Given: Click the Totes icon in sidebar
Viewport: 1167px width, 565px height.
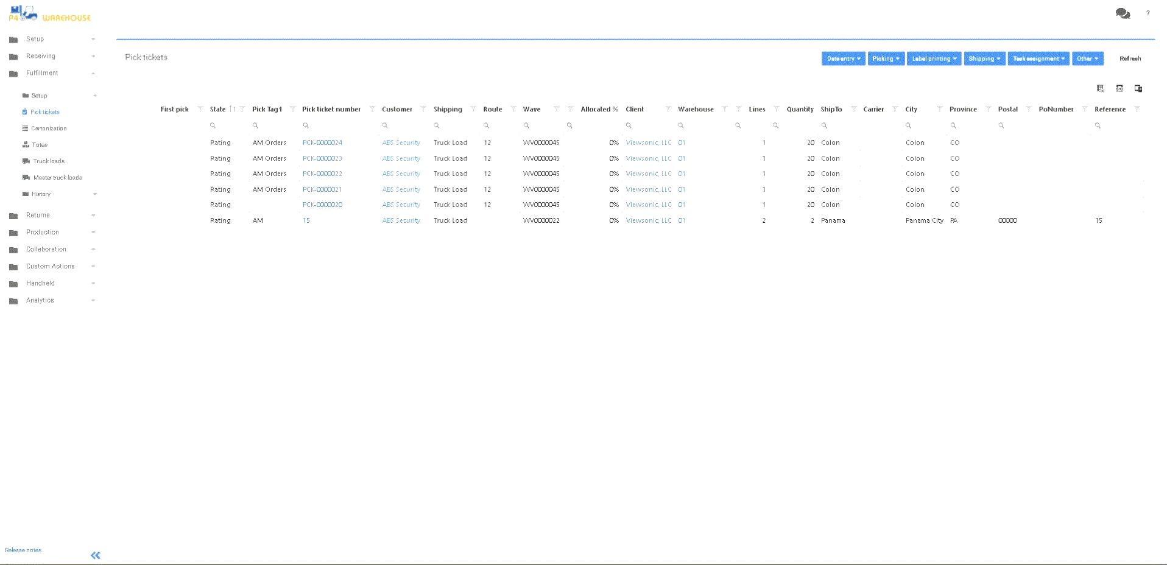Looking at the screenshot, I should point(26,145).
